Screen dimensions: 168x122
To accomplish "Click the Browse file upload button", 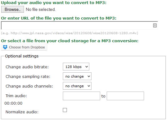I will 12,9.
